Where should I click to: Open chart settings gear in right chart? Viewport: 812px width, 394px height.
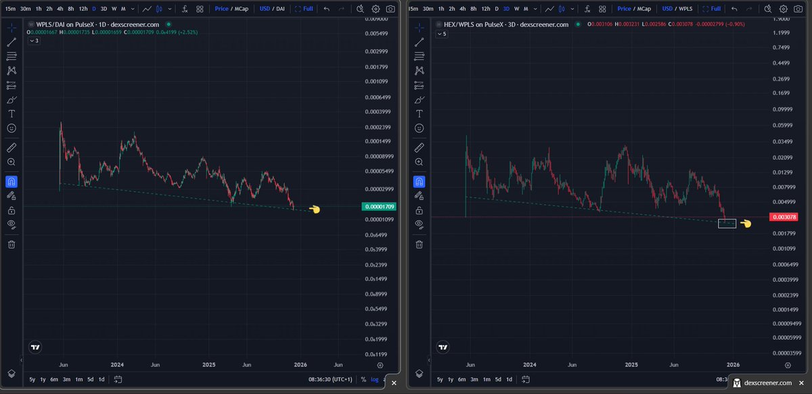click(x=784, y=9)
